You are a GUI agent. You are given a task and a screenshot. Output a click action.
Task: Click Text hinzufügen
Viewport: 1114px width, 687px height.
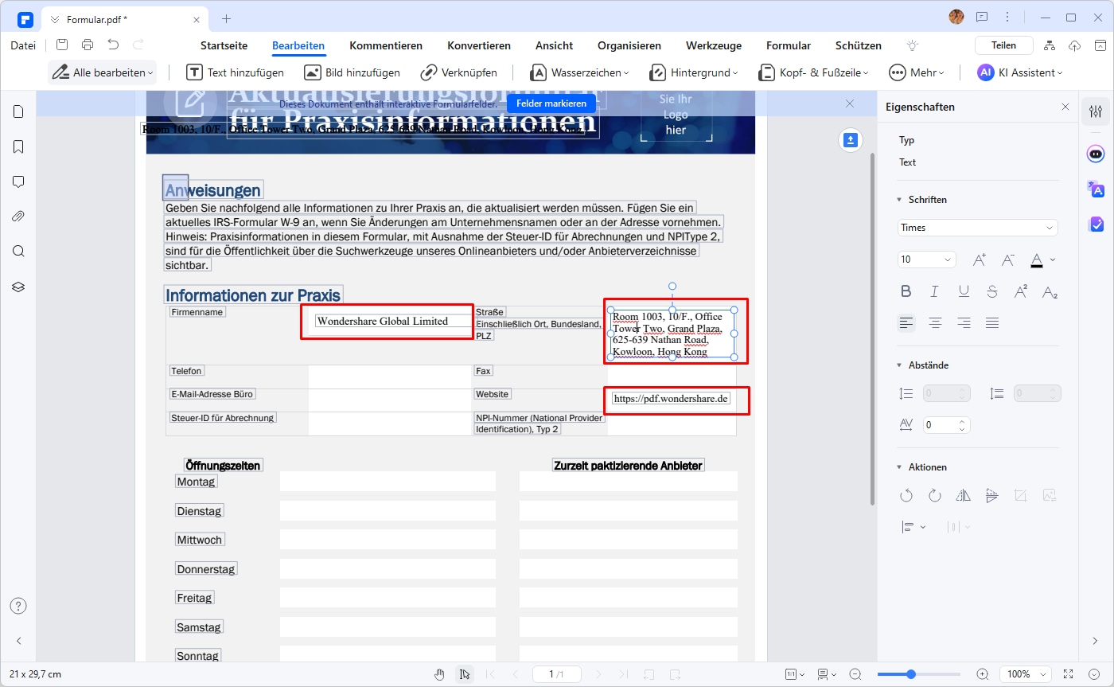(236, 72)
